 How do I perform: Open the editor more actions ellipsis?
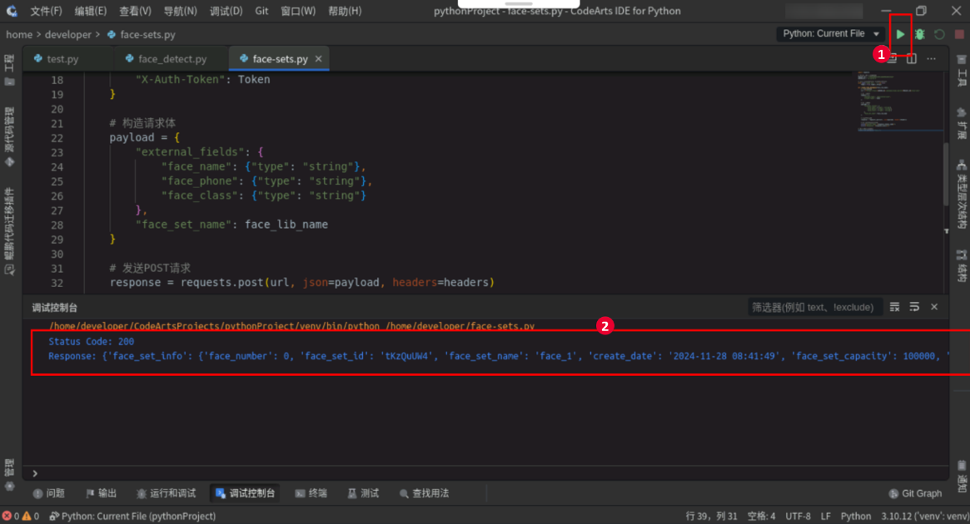coord(932,59)
